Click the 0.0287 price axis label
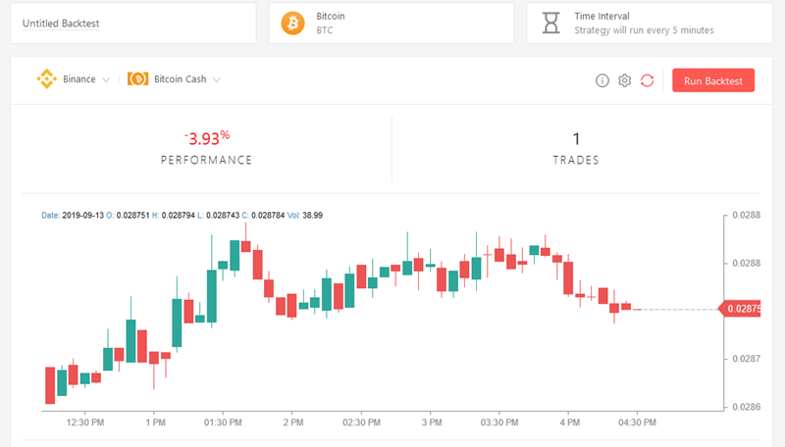 tap(747, 359)
